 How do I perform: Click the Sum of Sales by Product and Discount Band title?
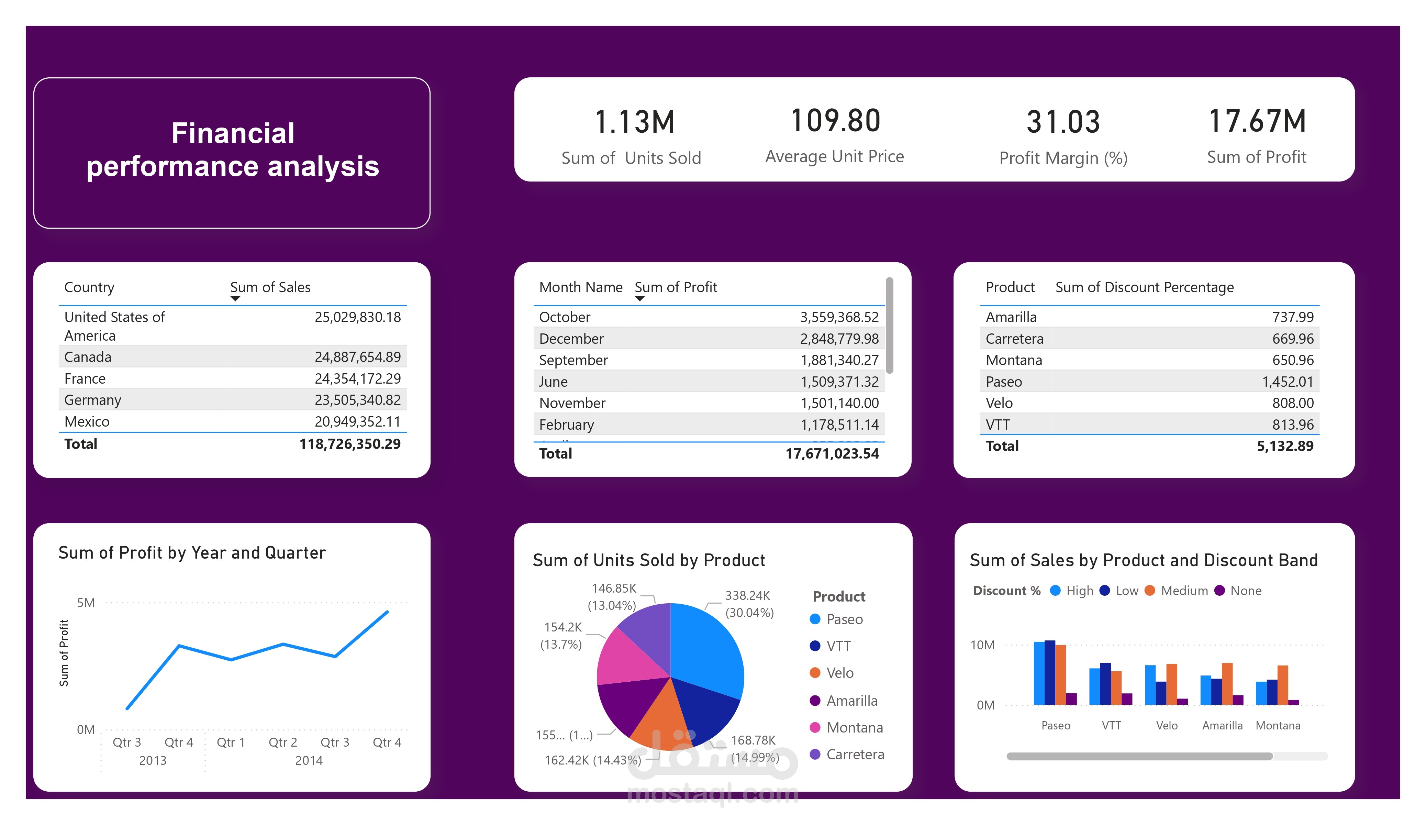coord(1144,560)
